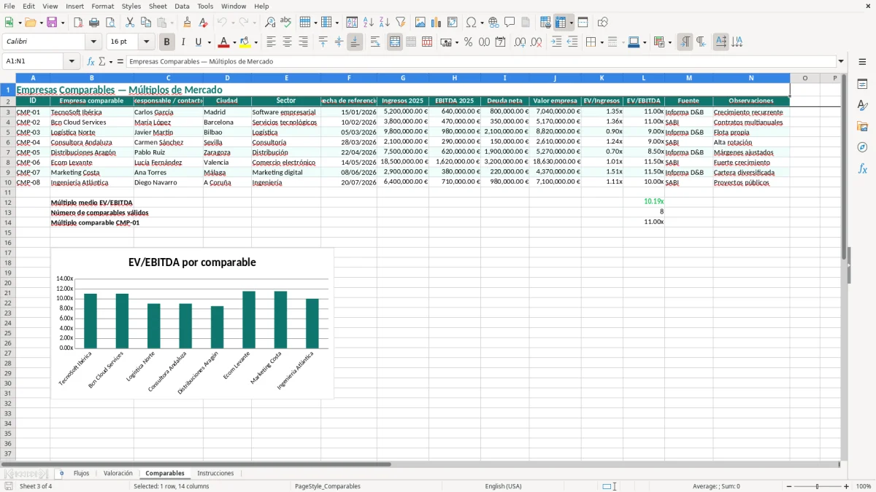Sort descending Z to A
Image resolution: width=876 pixels, height=492 pixels.
click(384, 23)
